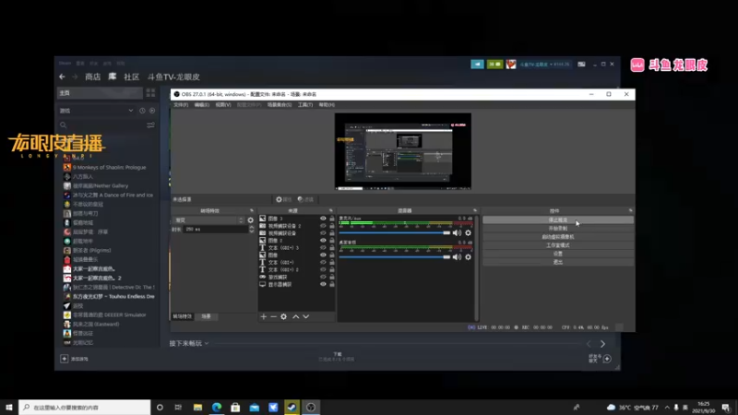Viewport: 738px width, 415px height.
Task: Open settings gear for desktop audio track
Action: coord(468,257)
